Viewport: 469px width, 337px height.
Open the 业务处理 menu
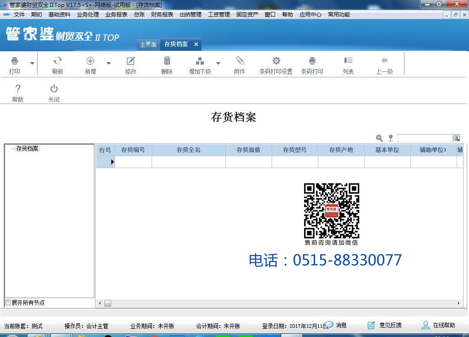pyautogui.click(x=88, y=14)
